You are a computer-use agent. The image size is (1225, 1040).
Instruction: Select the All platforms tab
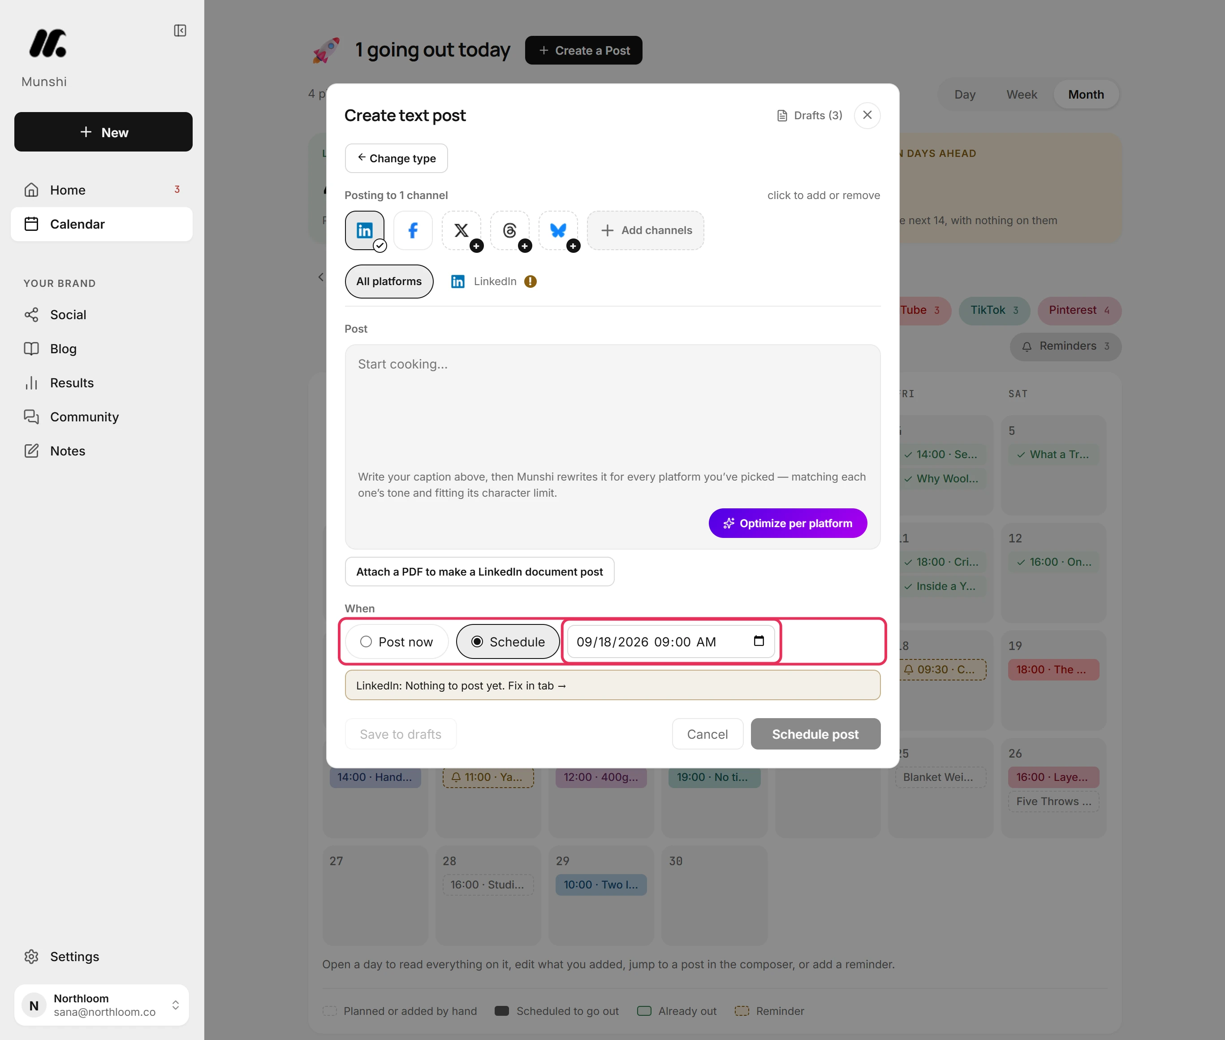(x=389, y=281)
